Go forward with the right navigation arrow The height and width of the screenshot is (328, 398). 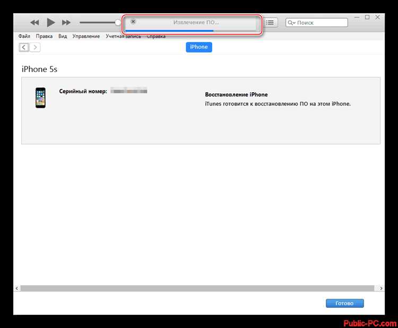click(35, 47)
